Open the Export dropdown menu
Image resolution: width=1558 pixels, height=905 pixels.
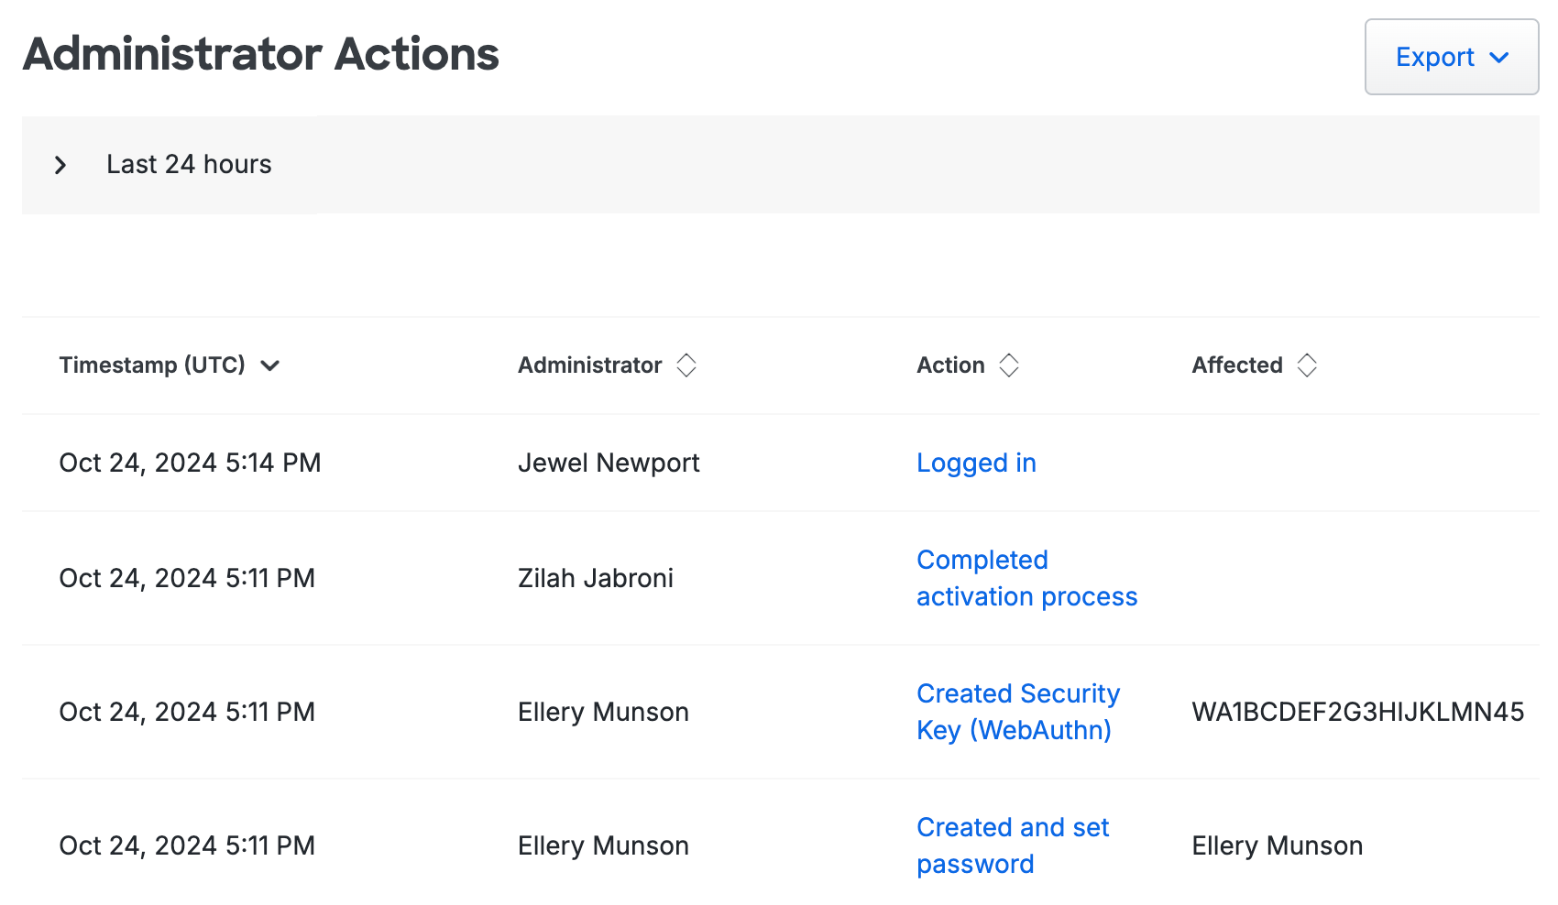coord(1451,57)
